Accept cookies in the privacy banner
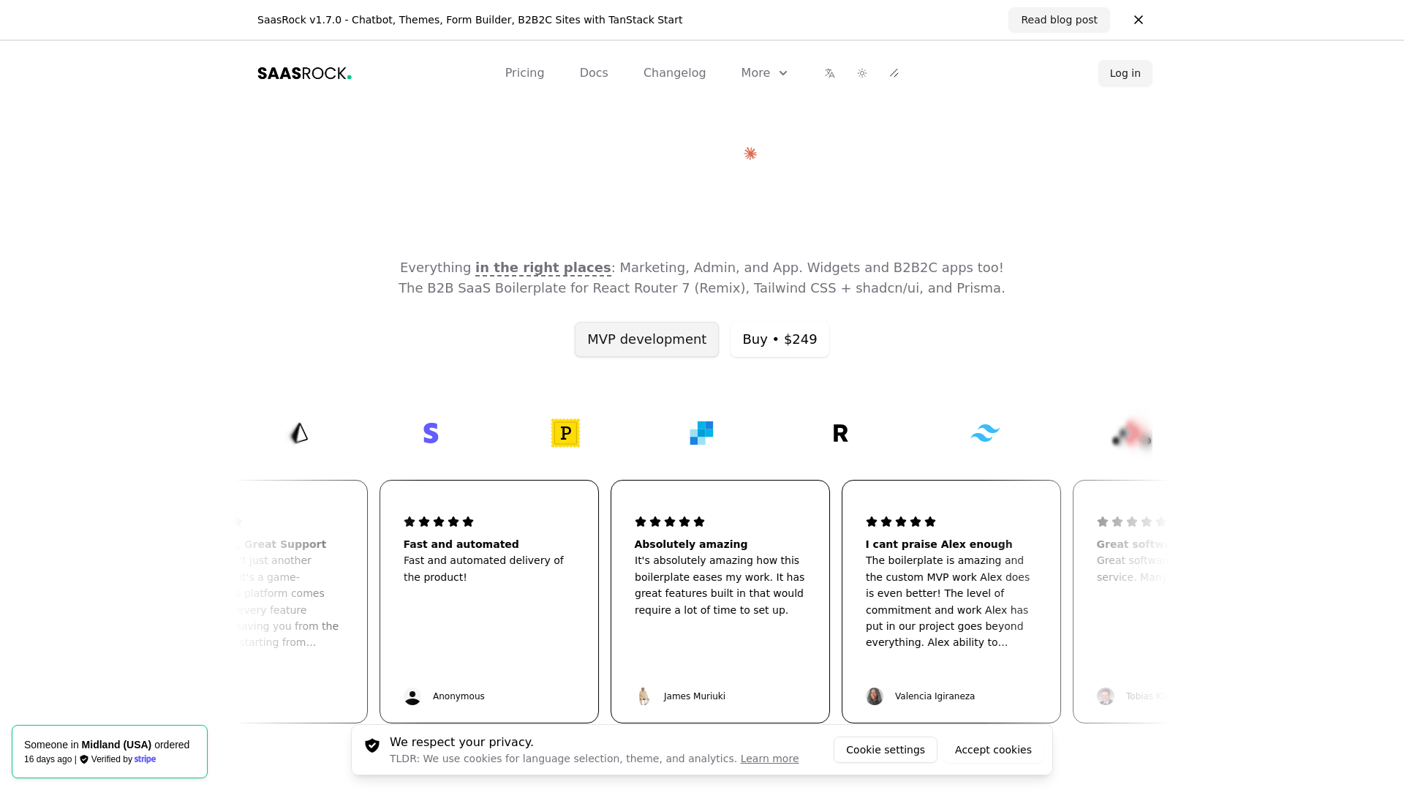This screenshot has height=790, width=1404. tap(993, 750)
